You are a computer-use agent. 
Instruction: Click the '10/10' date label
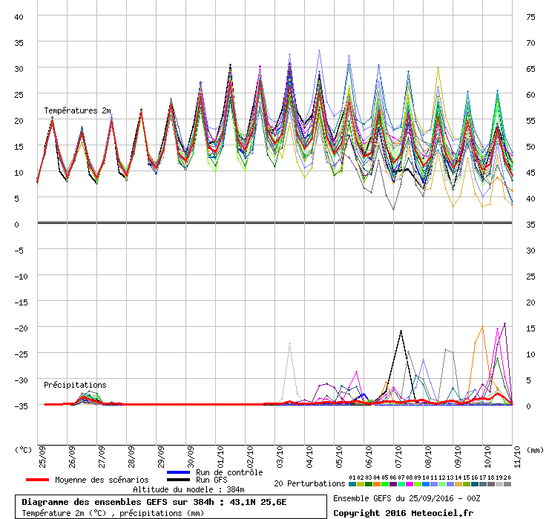click(487, 457)
